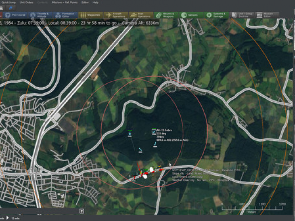Select the cyan unit southwest of the Cobra
The width and height of the screenshot is (295, 221).
tap(140, 150)
